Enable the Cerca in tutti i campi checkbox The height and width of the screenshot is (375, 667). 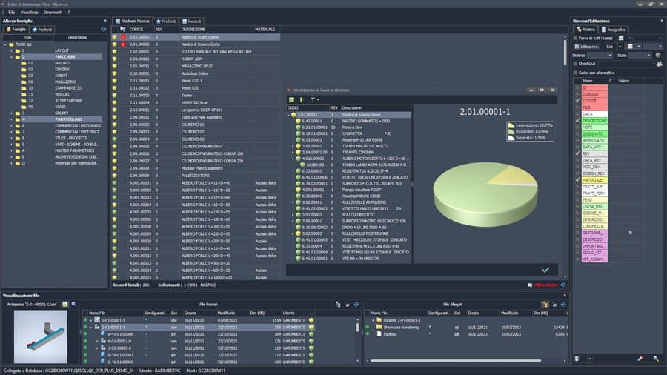[x=576, y=38]
